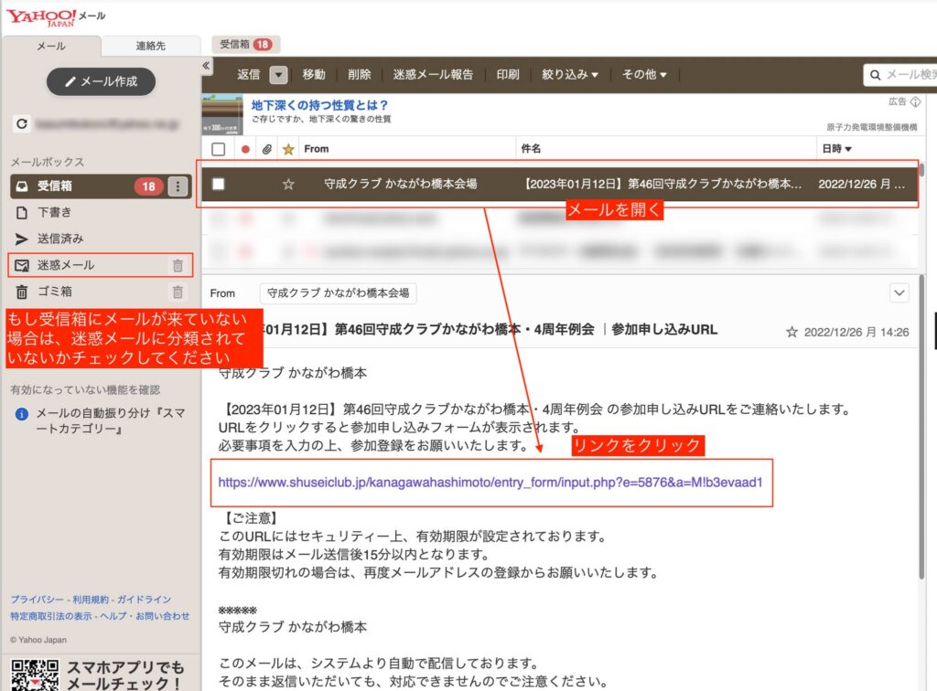Open the shuseiclub.jp entry form link
The height and width of the screenshot is (691, 937).
click(490, 482)
